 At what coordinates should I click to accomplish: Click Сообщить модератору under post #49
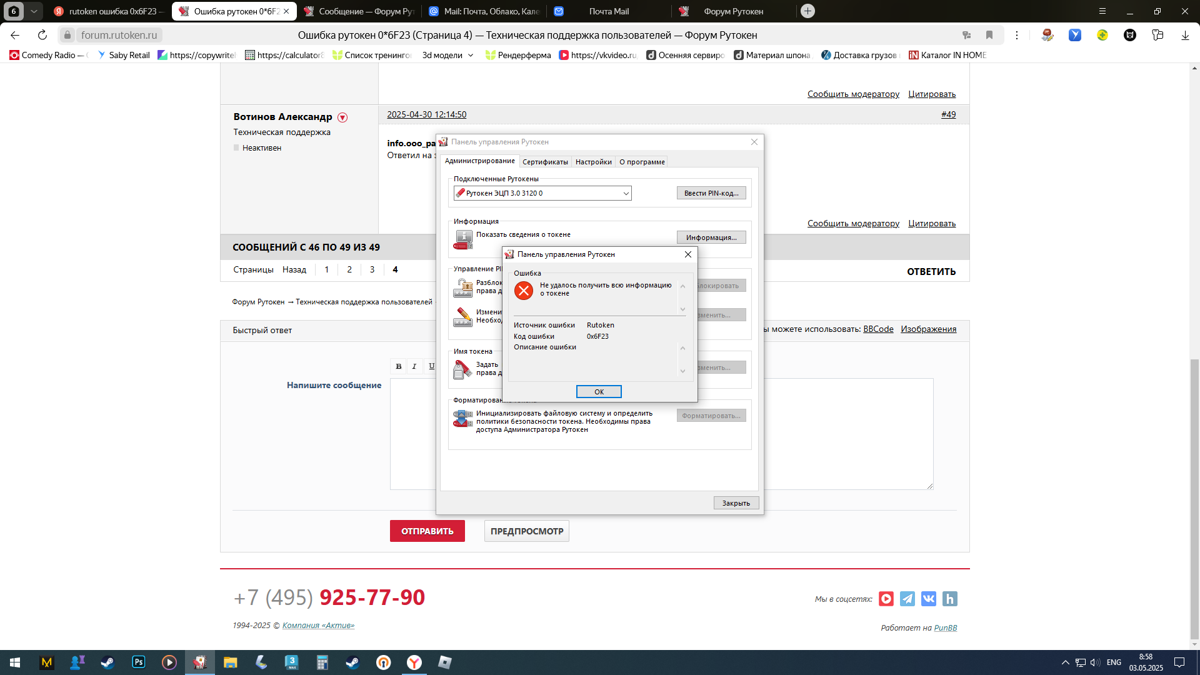click(853, 224)
